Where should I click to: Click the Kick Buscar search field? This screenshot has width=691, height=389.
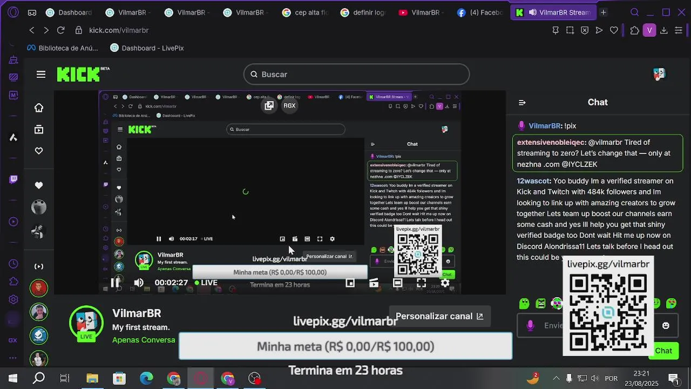[356, 74]
